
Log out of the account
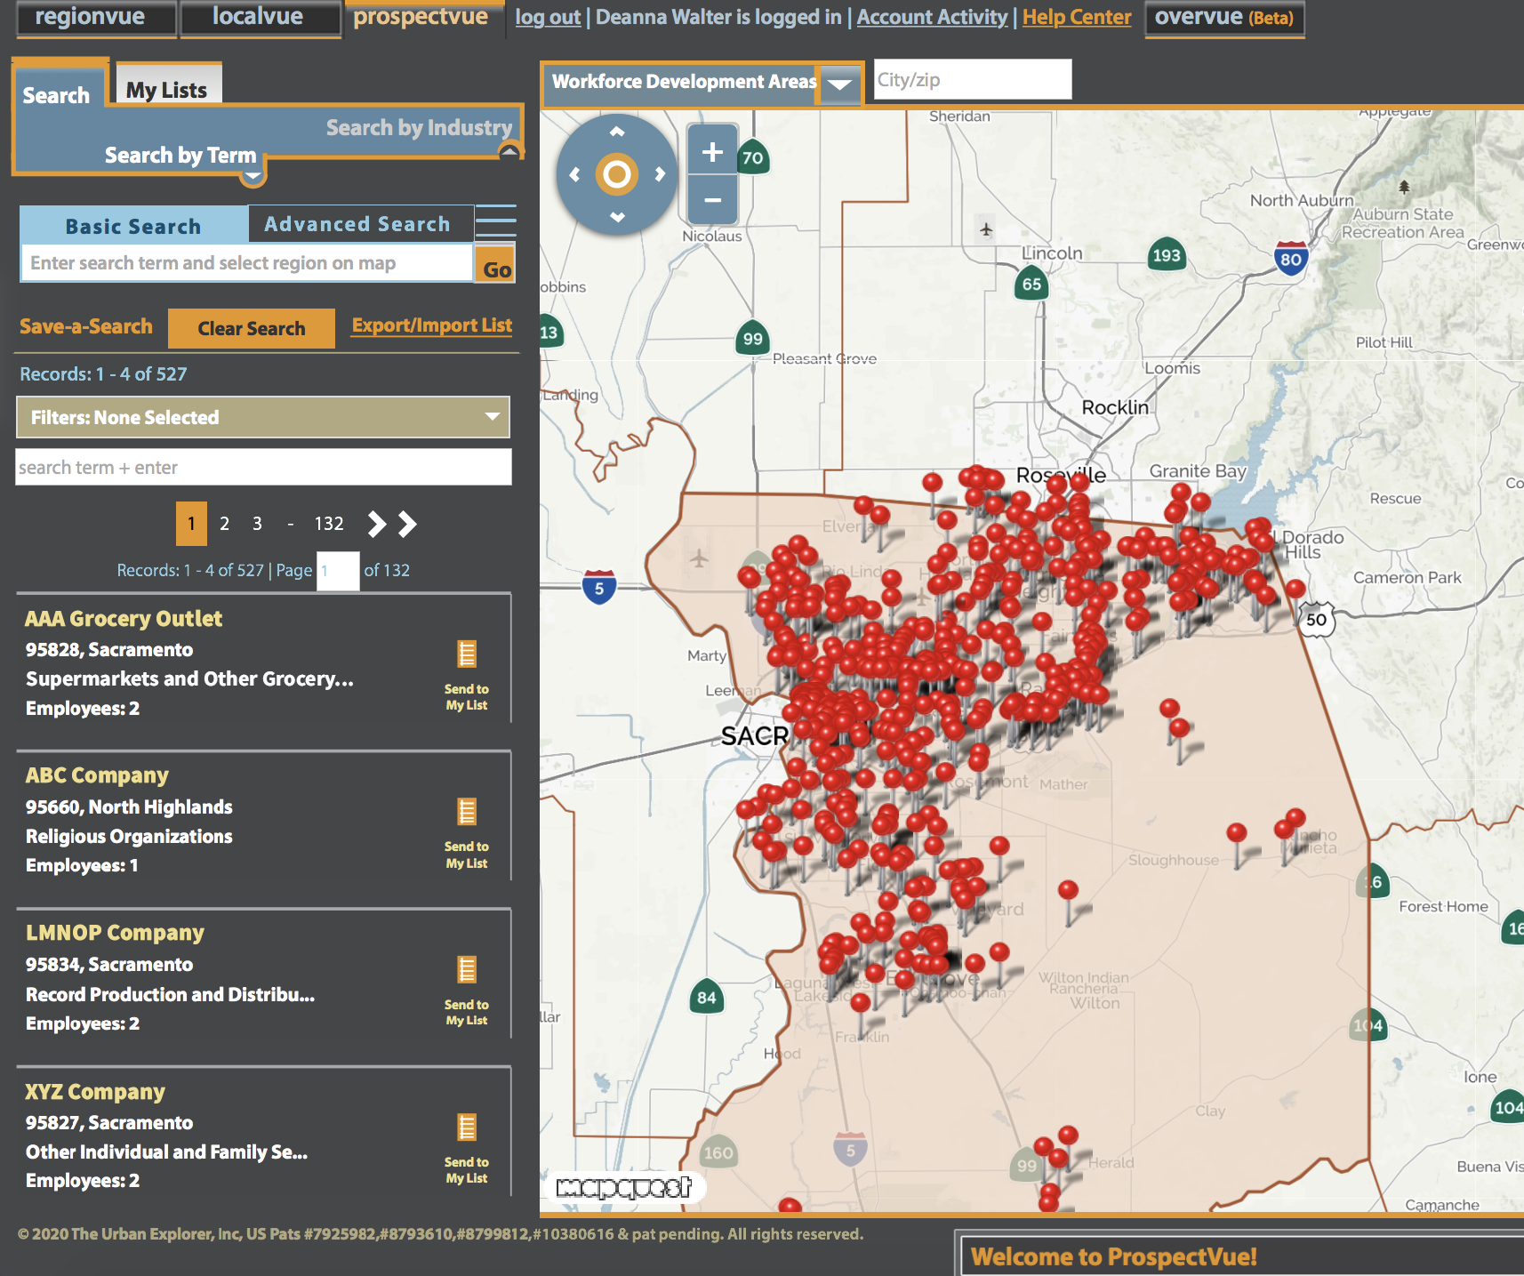click(548, 17)
